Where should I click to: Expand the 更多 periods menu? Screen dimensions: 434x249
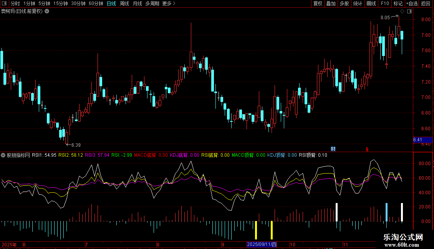169,3
